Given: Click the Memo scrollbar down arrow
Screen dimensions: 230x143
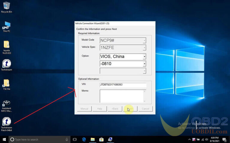Looking at the screenshot, I should pyautogui.click(x=145, y=101).
